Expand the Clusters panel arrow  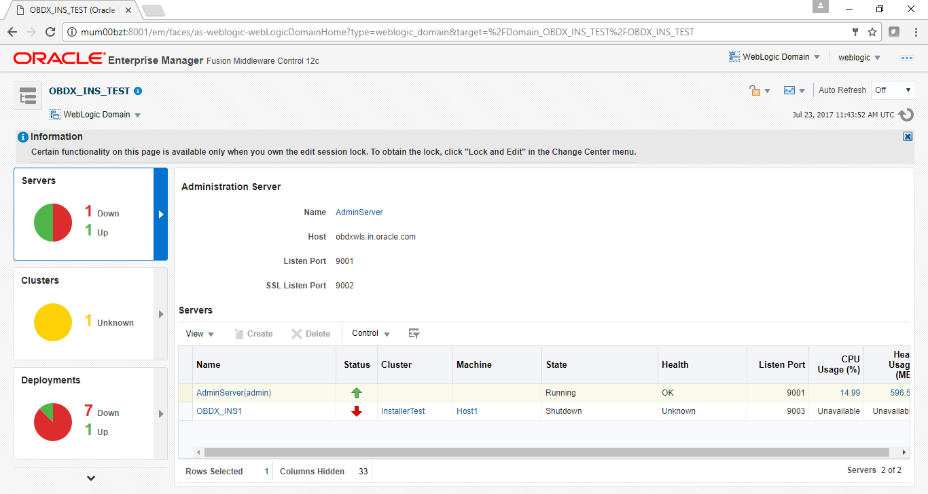tap(161, 314)
